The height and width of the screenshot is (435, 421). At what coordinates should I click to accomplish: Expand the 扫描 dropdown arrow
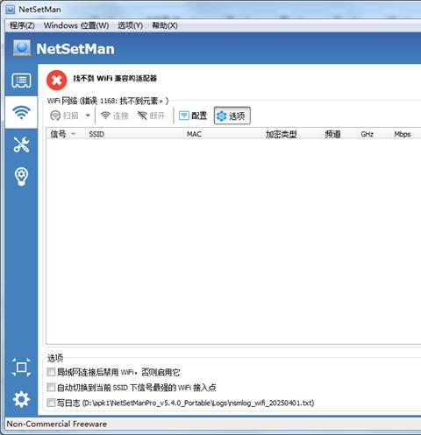[x=88, y=116]
